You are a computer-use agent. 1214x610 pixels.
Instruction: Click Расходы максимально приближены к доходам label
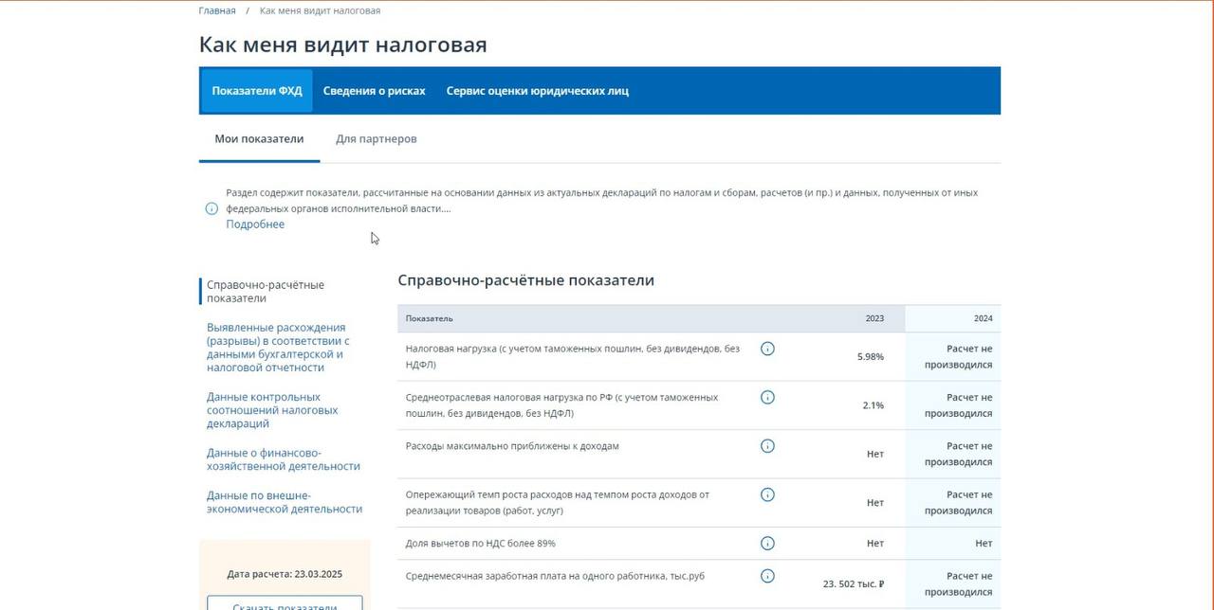512,446
